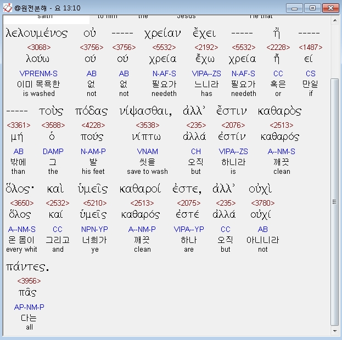342x340 pixels.
Task: Click English gloss 'every whit'
Action: coord(21,250)
